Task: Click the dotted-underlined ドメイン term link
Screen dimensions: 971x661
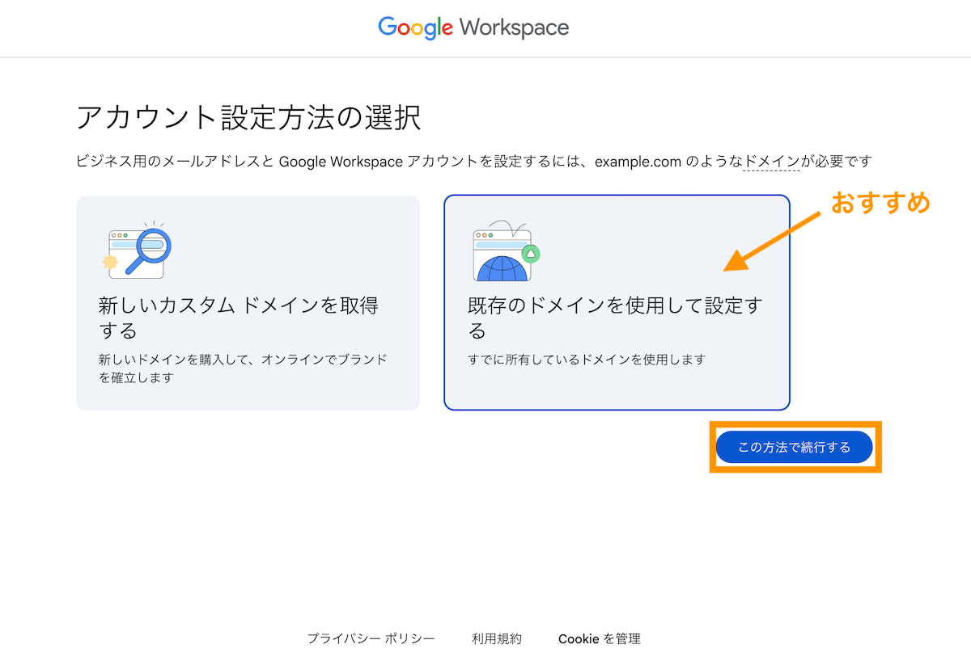Action: pyautogui.click(x=771, y=162)
